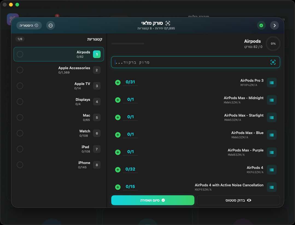Open the three-dots more options menu
Image resolution: width=295 pixels, height=225 pixels.
tap(51, 25)
